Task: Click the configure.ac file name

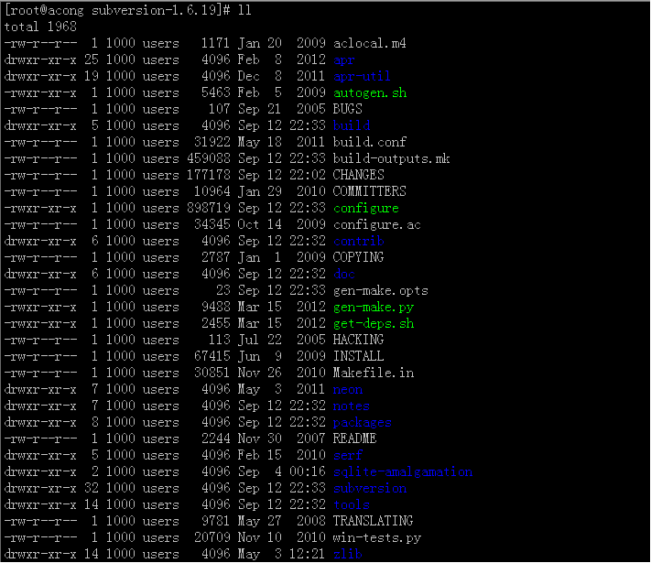Action: tap(377, 224)
